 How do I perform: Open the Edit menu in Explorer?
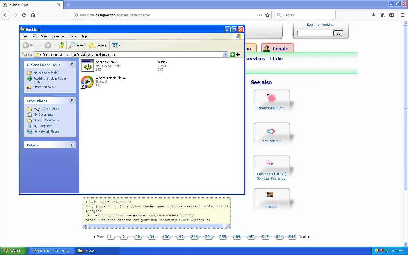(x=34, y=36)
